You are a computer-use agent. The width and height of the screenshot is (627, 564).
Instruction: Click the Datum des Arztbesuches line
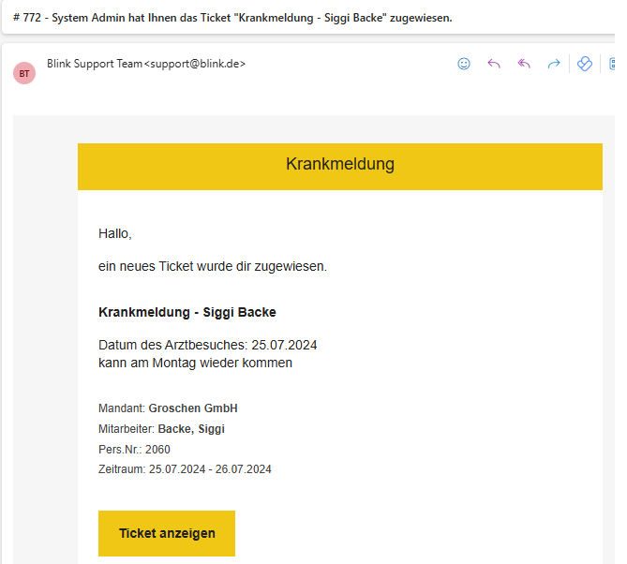click(x=207, y=345)
